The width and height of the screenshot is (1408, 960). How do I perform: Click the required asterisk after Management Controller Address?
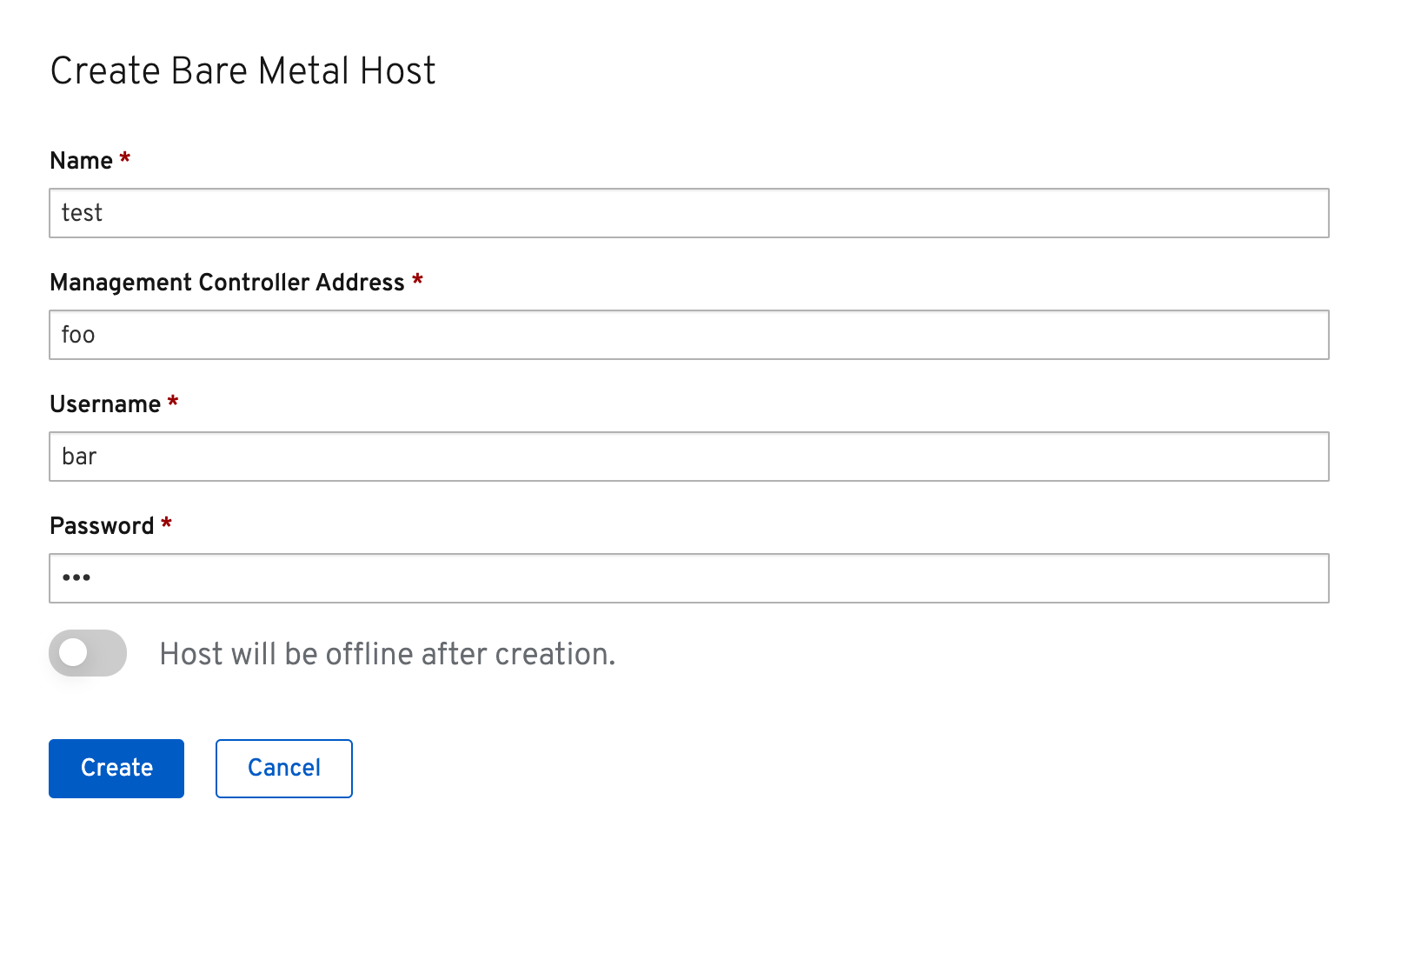point(417,280)
